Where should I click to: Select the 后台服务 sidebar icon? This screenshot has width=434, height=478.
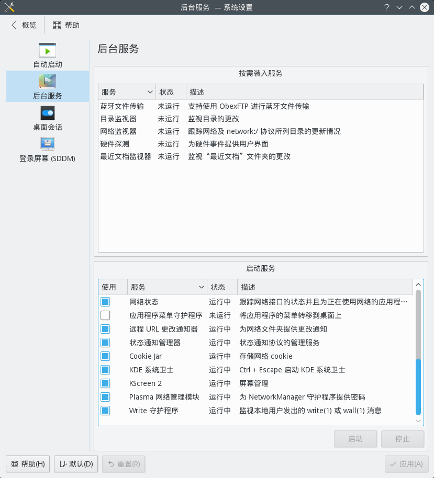click(48, 82)
